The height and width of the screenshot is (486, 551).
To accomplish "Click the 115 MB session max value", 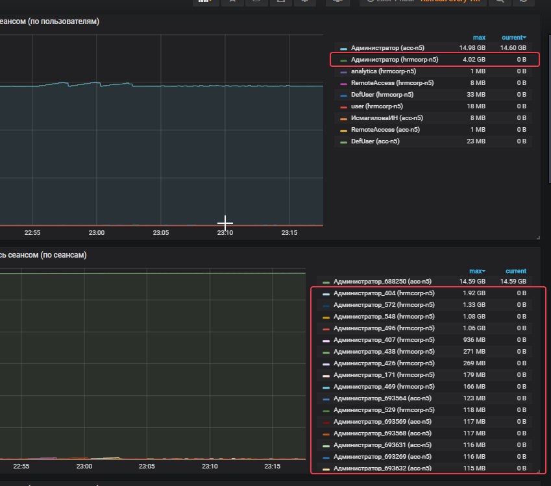I will [x=474, y=468].
